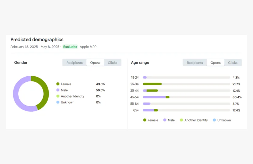Screen dimensions: 253x164
Task: Select the Opens tab in Age range panel
Action: click(x=215, y=63)
